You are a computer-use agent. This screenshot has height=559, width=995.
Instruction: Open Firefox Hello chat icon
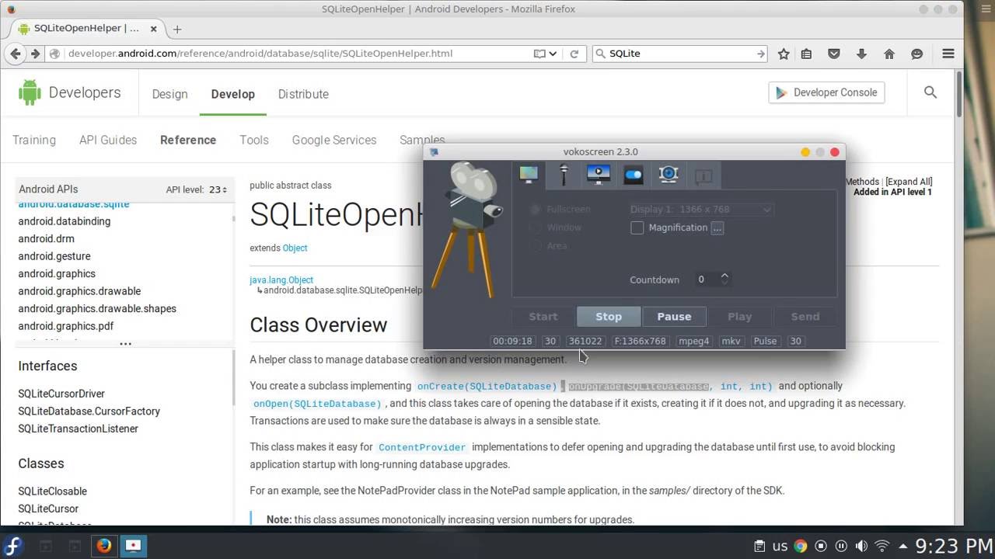(x=917, y=54)
